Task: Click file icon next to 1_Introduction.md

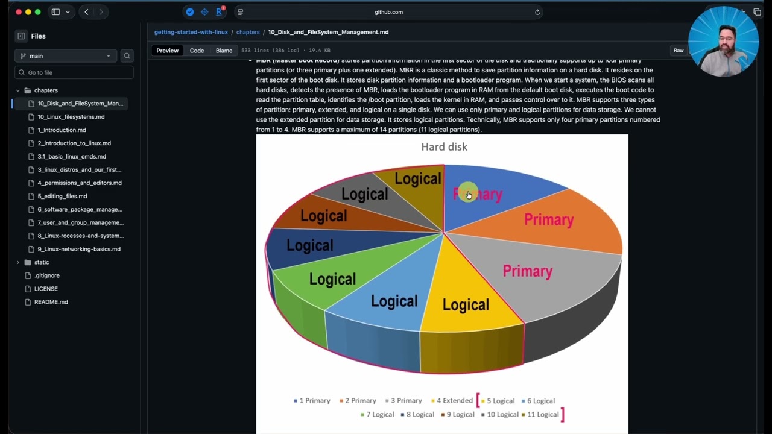Action: click(x=31, y=130)
